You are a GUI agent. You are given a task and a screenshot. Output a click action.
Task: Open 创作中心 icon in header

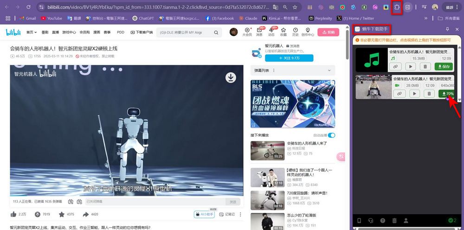[308, 32]
